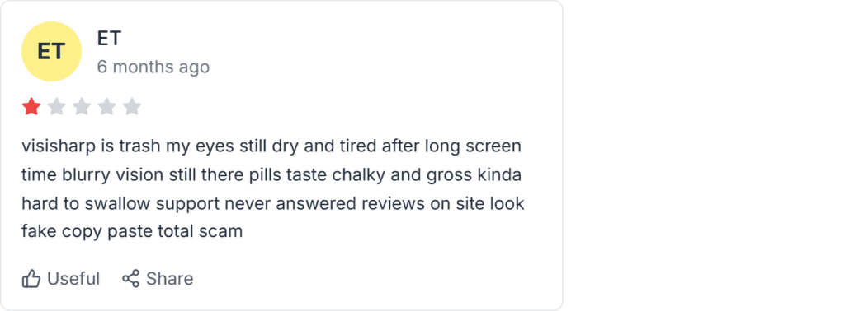The height and width of the screenshot is (311, 845).
Task: Open the yellow ET avatar circle
Action: click(x=51, y=52)
